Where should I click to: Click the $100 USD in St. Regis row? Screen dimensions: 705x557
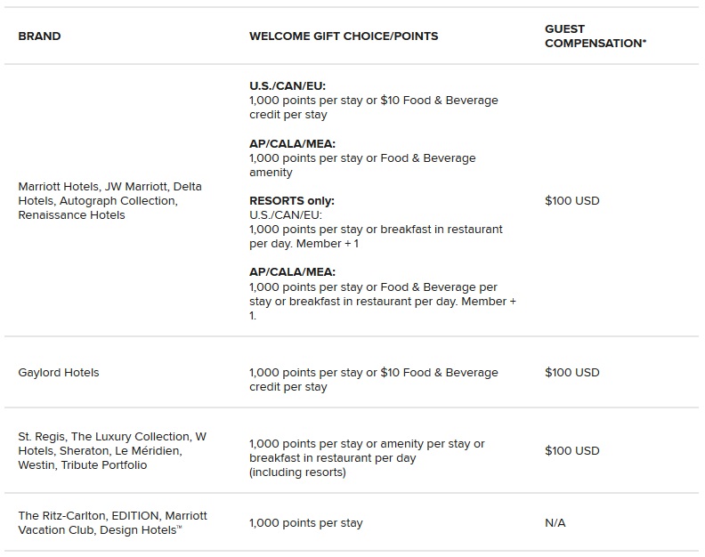[571, 451]
